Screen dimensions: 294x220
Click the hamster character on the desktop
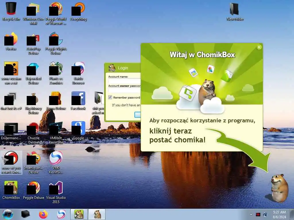(x=279, y=188)
